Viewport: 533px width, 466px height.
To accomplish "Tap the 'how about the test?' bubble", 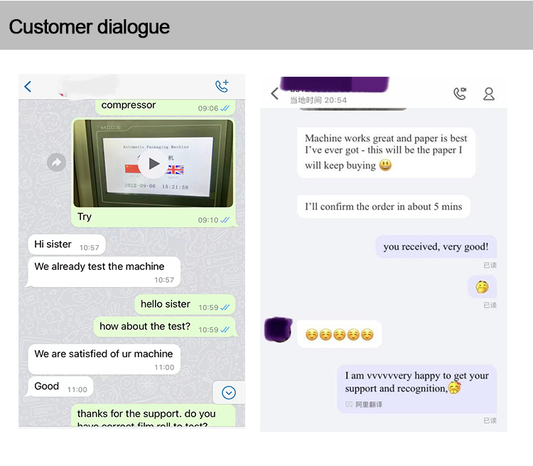I will [x=165, y=327].
